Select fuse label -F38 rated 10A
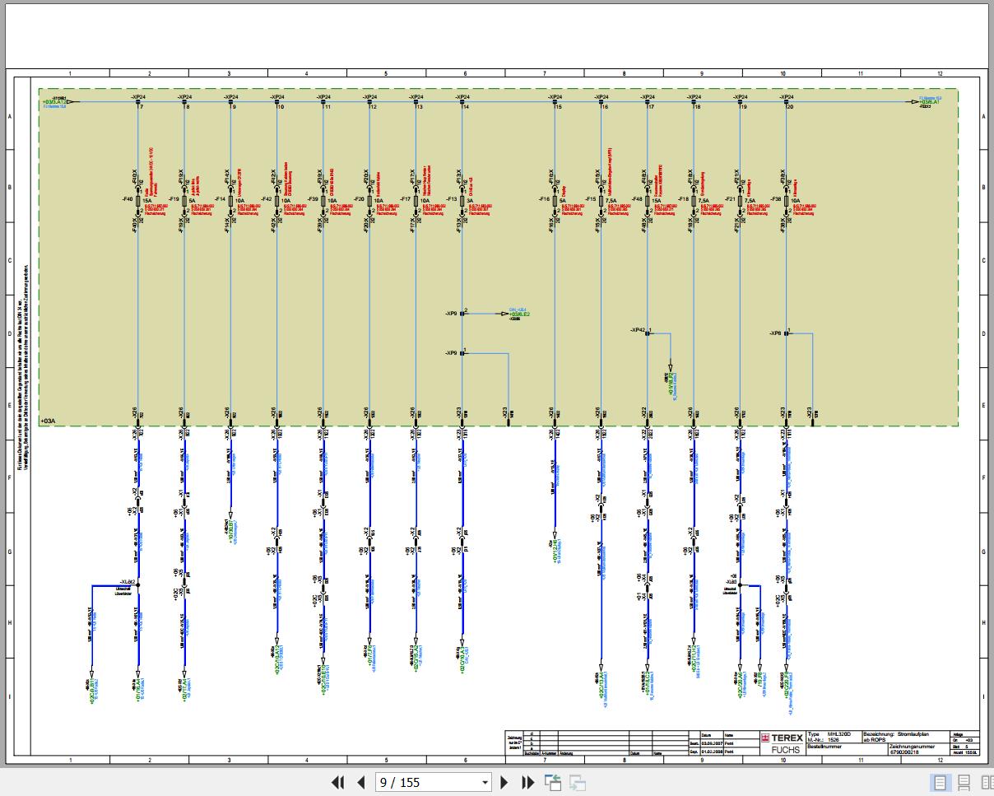 776,199
